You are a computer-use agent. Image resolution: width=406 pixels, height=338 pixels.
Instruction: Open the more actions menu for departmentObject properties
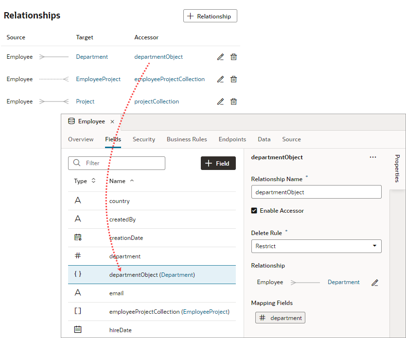pos(373,157)
